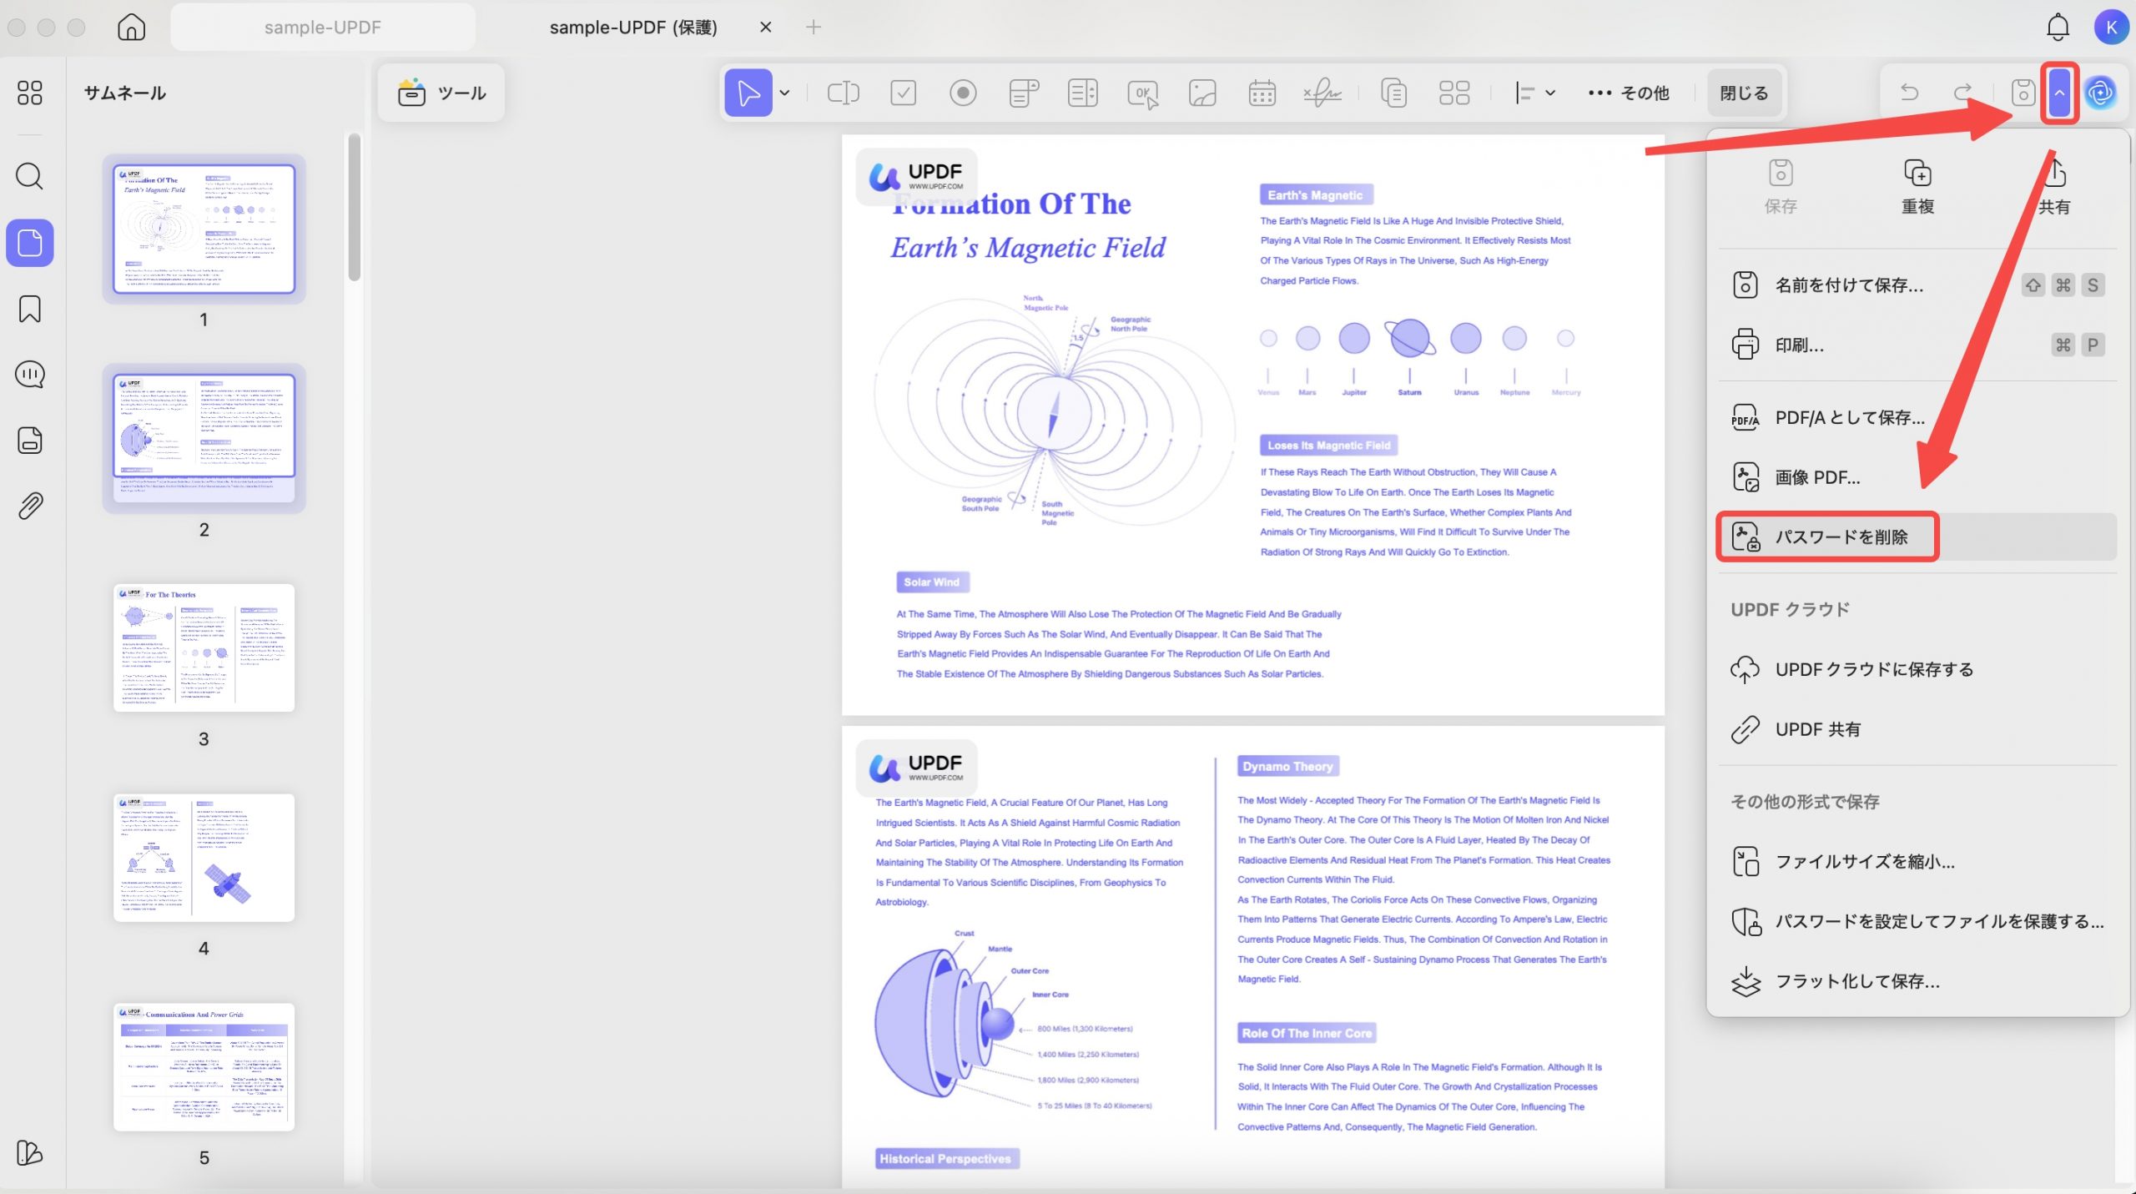Click the grid arrange fields icon
The image size is (2136, 1194).
click(1453, 93)
